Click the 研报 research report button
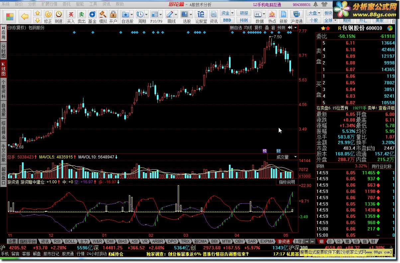The height and width of the screenshot is (263, 400). (244, 13)
